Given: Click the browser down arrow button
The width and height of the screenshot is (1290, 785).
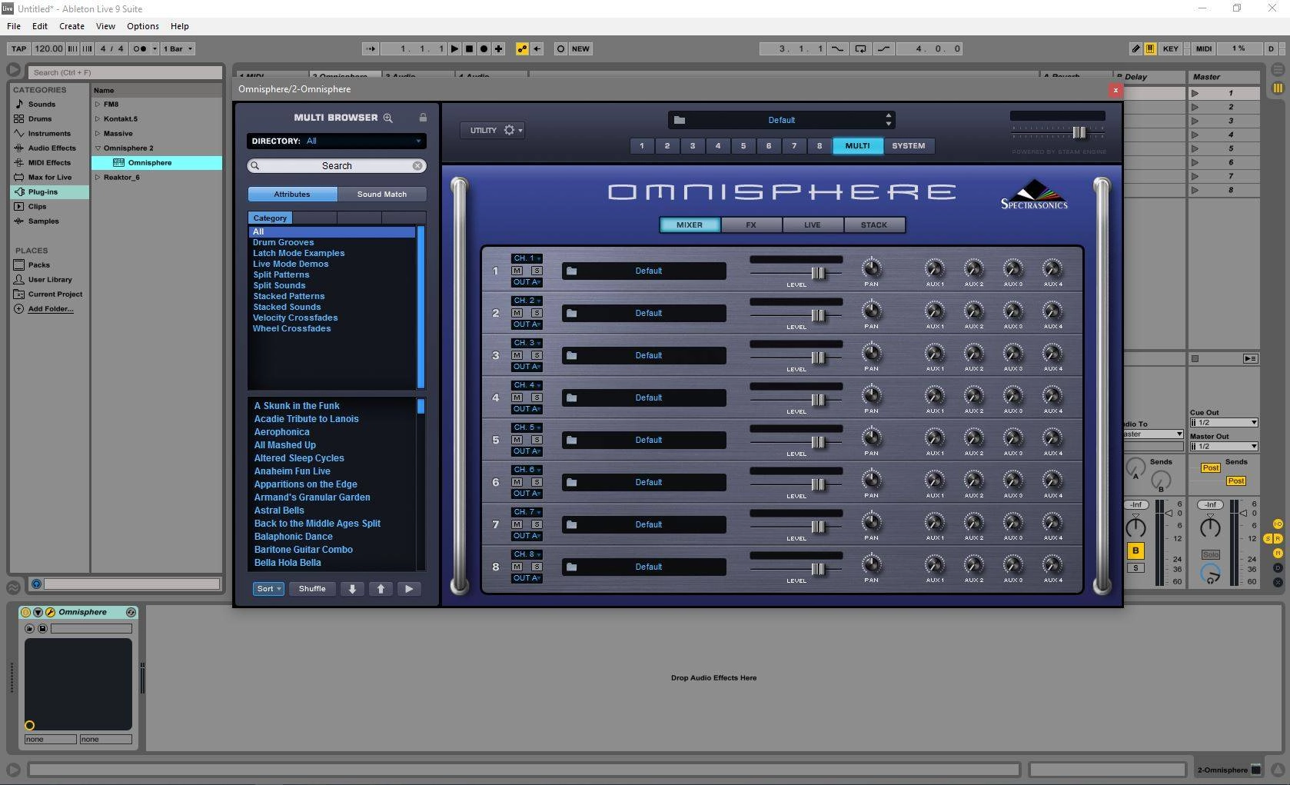Looking at the screenshot, I should click(x=353, y=589).
